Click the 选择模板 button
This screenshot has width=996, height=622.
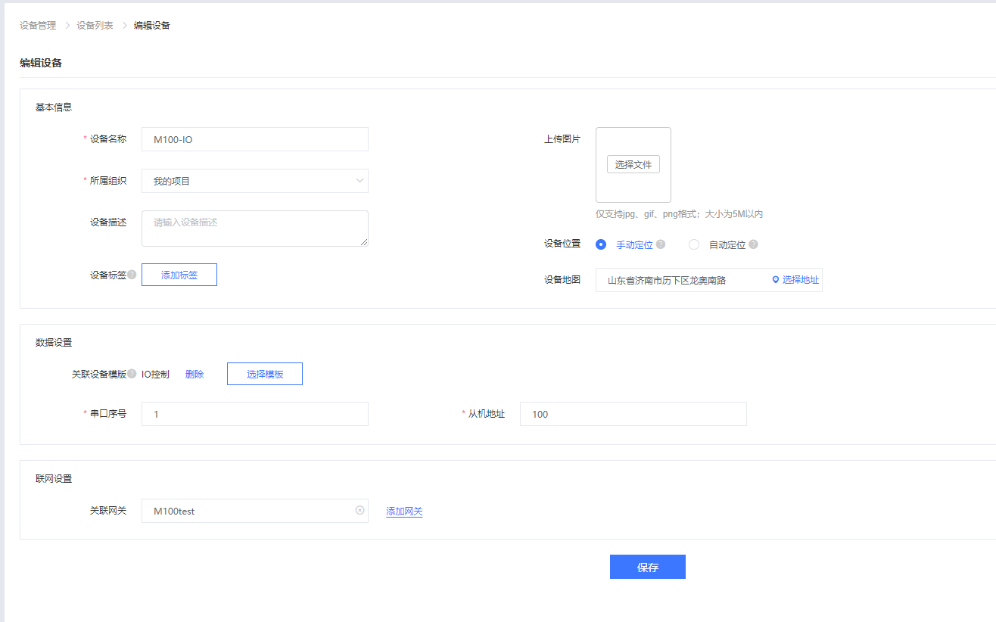(x=264, y=374)
